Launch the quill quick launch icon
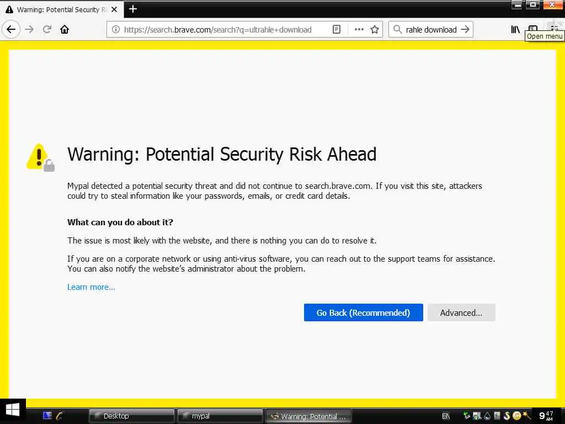This screenshot has width=565, height=424. pyautogui.click(x=60, y=416)
